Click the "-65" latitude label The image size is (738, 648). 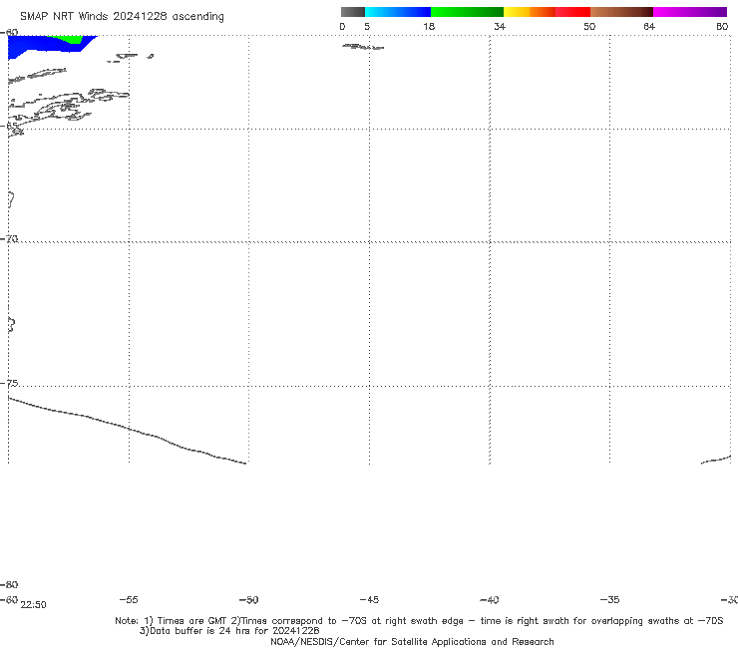tap(9, 126)
